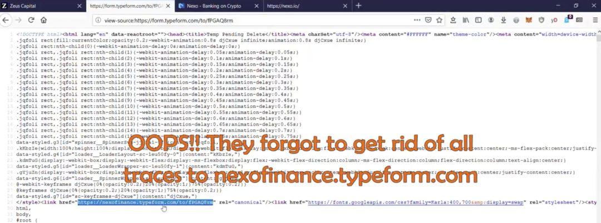
Task: Click the Home button icon
Action: pos(43,20)
